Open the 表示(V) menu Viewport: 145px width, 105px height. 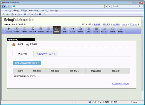pyautogui.click(x=24, y=10)
